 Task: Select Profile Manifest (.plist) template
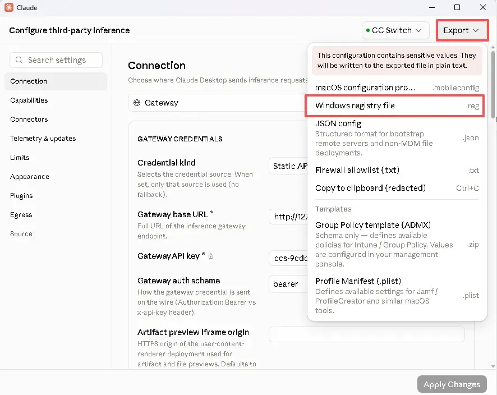click(397, 296)
